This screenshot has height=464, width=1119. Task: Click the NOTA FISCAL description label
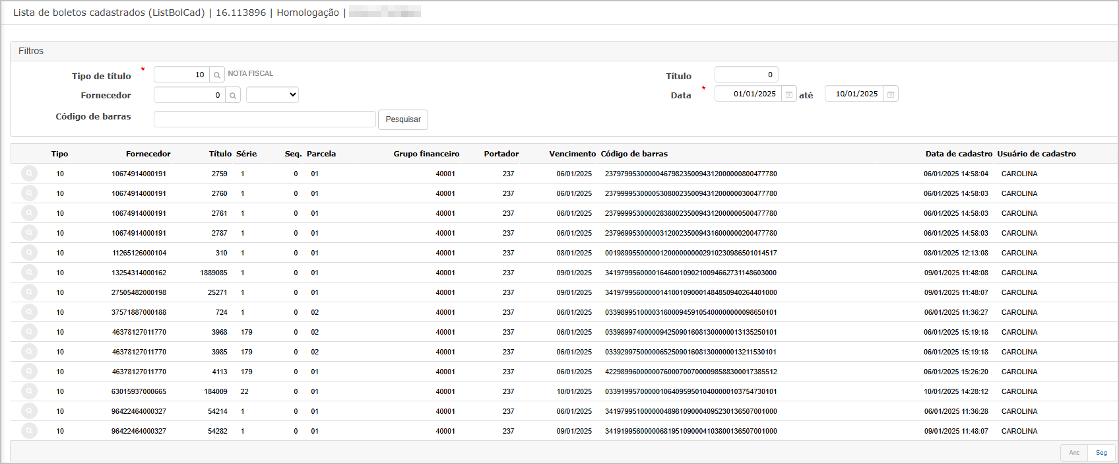pyautogui.click(x=251, y=73)
